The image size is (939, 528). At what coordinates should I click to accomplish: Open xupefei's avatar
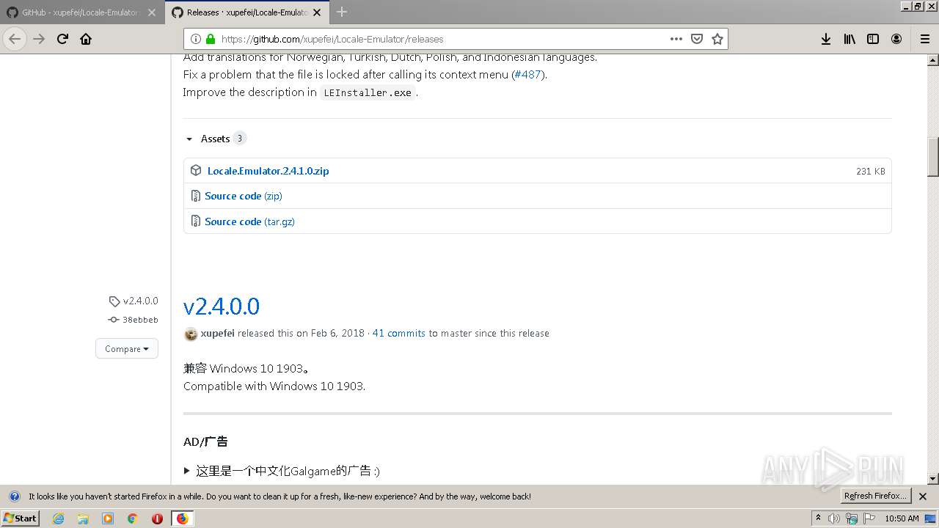tap(191, 334)
